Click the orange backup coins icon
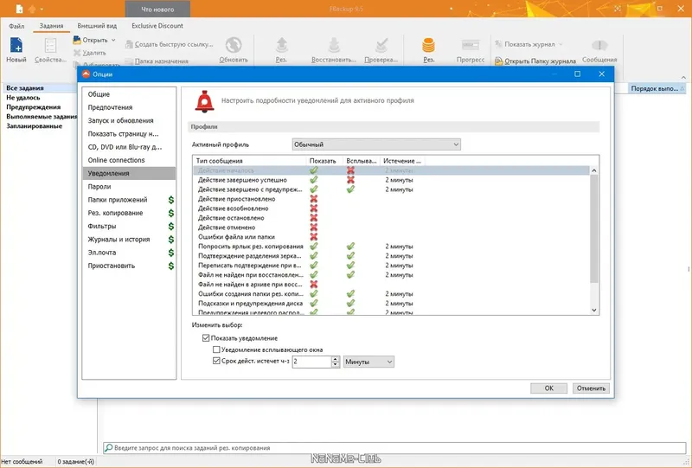This screenshot has height=468, width=692. (428, 45)
